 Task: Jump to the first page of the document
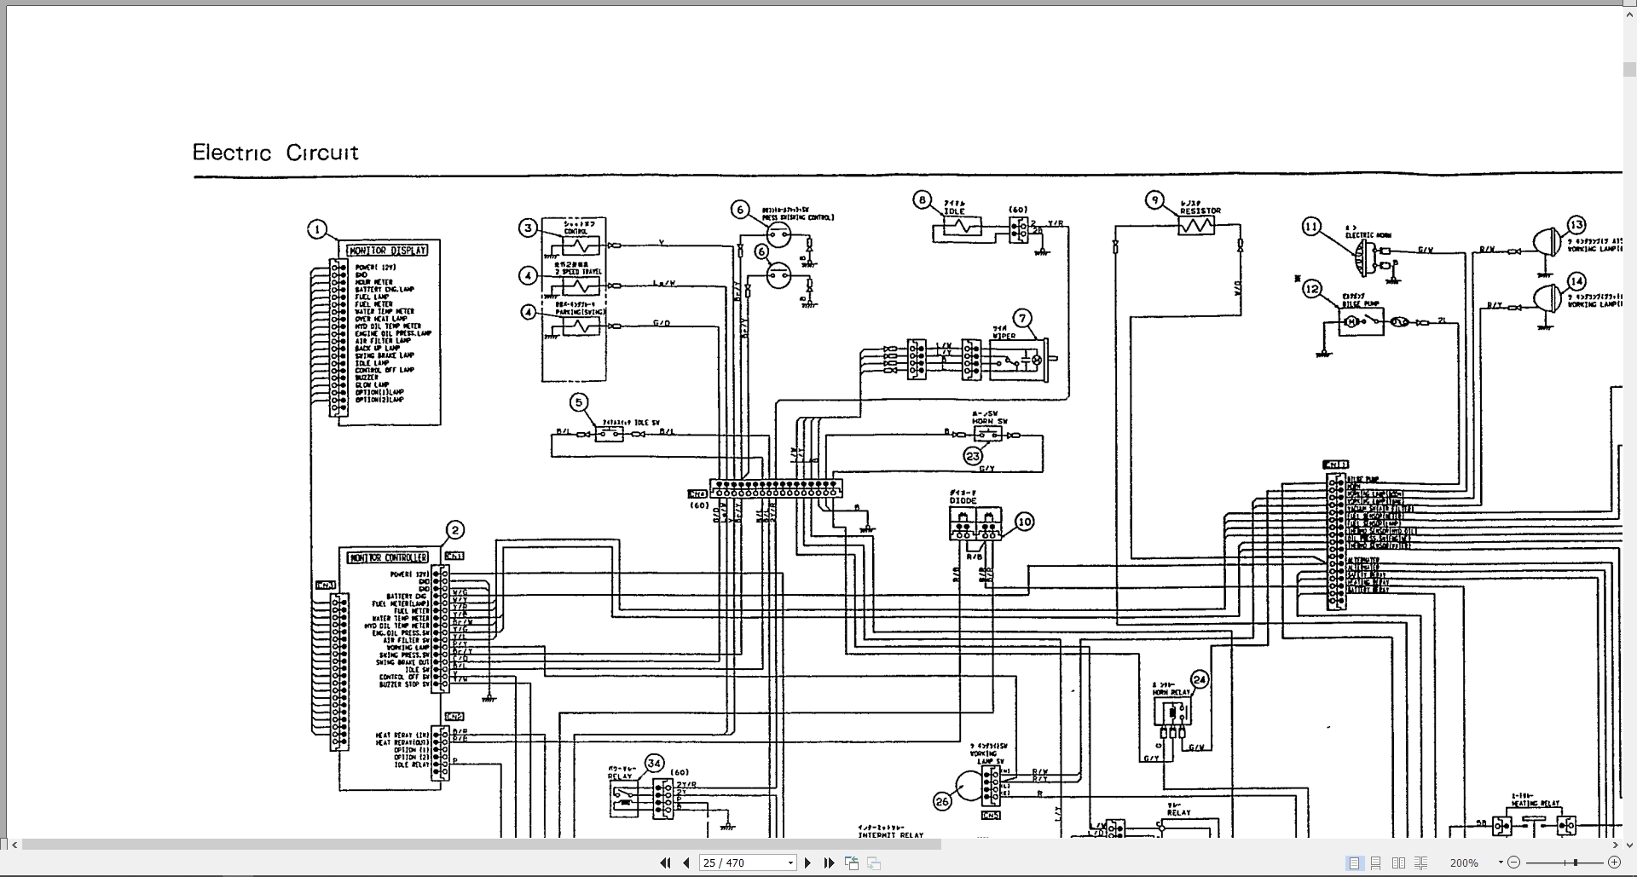[x=665, y=863]
